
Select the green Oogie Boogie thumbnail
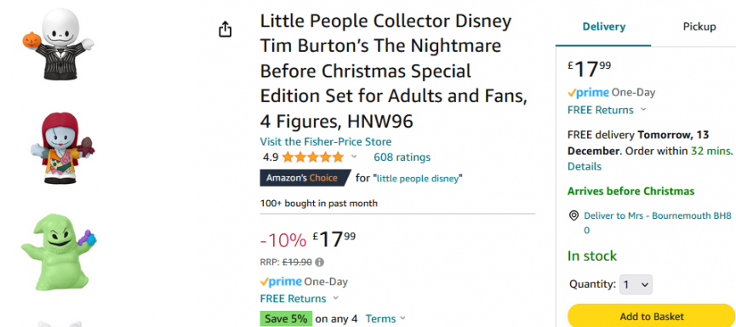pos(58,251)
